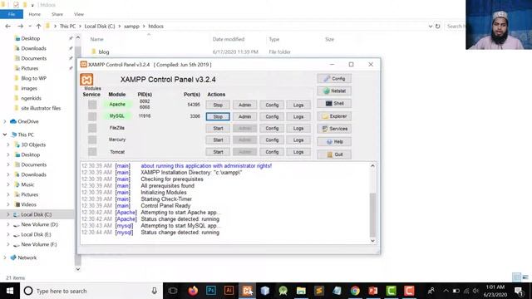Open the green Camtasia taskbar icon
The width and height of the screenshot is (532, 299).
click(x=391, y=291)
